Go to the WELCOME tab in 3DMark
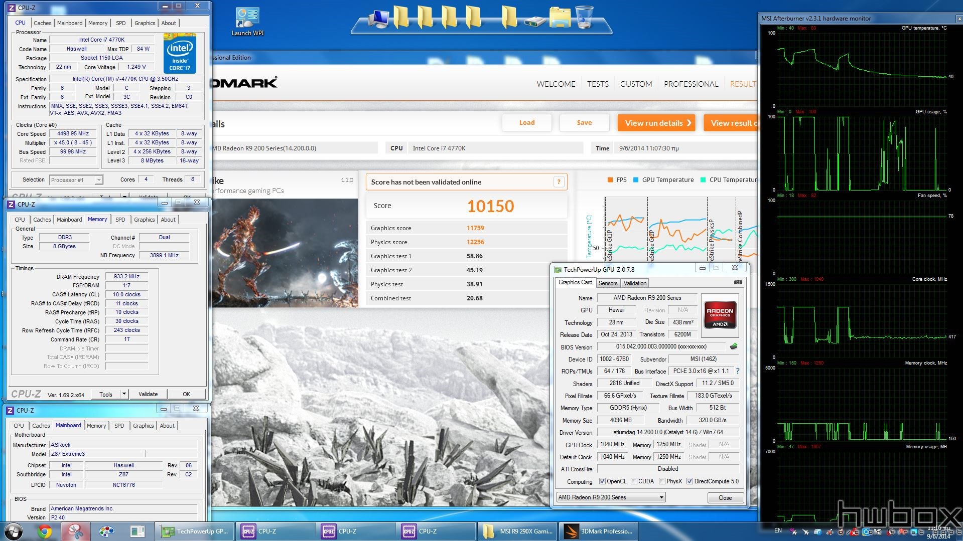This screenshot has width=963, height=541. (x=556, y=84)
